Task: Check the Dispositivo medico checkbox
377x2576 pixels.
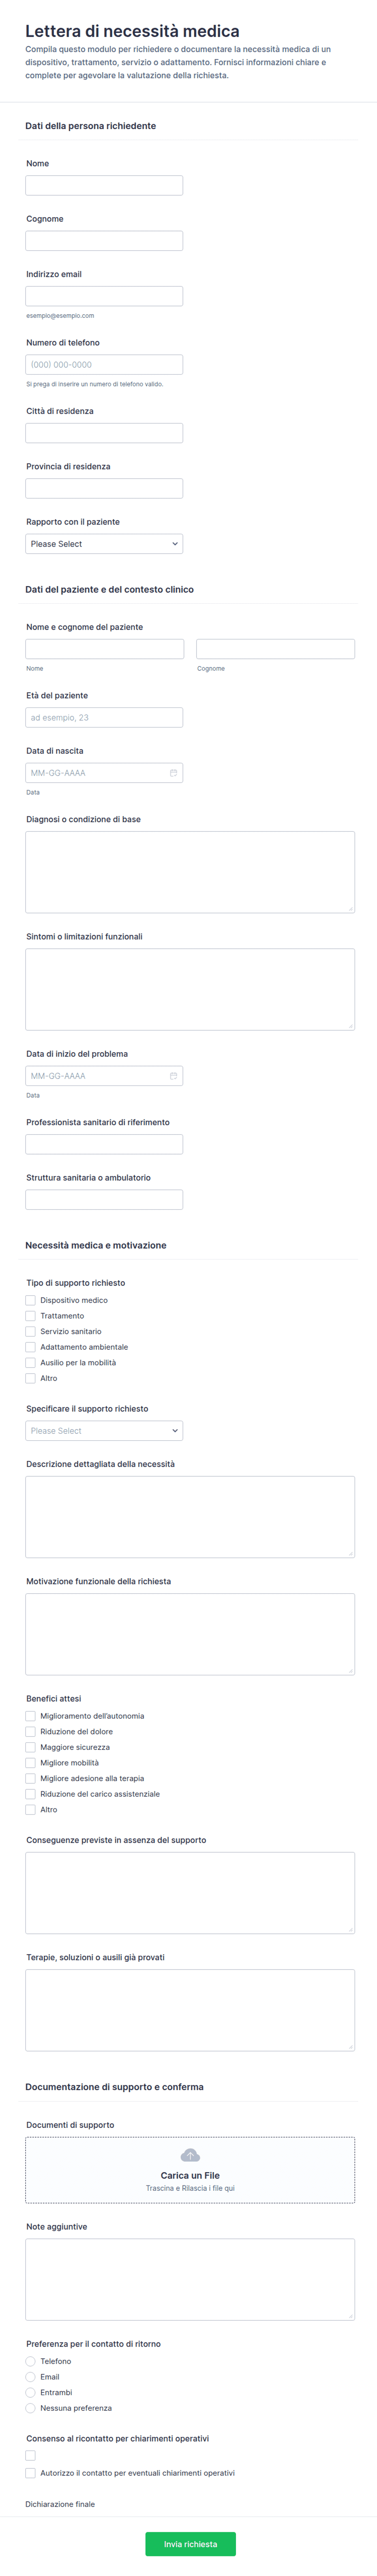Action: pyautogui.click(x=31, y=1300)
